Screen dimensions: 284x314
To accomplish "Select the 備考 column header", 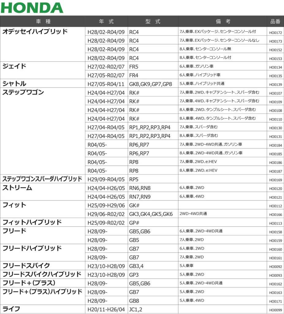I will (223, 21).
